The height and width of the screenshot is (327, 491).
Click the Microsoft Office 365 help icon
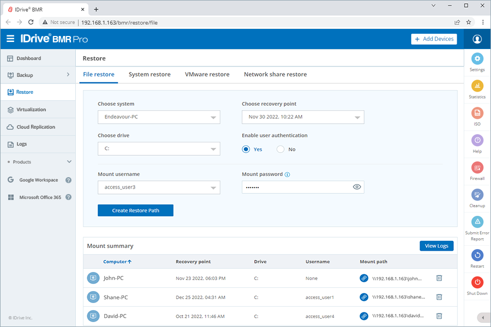68,197
